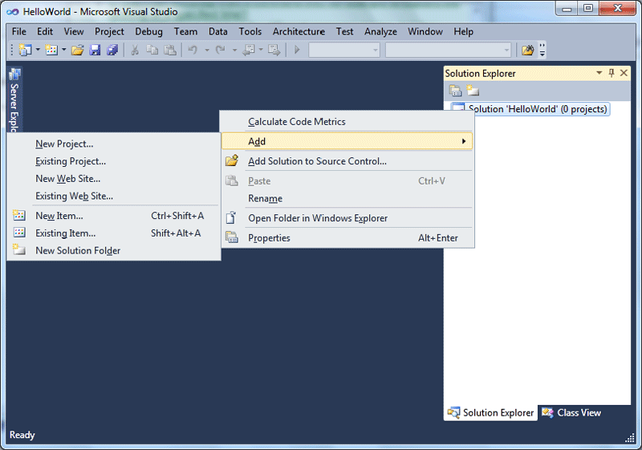Switch to the Solution Explorer bottom tab
Screen dimensions: 642x450
tap(490, 412)
